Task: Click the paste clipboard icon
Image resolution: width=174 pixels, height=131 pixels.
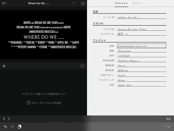Action: pyautogui.click(x=19, y=127)
